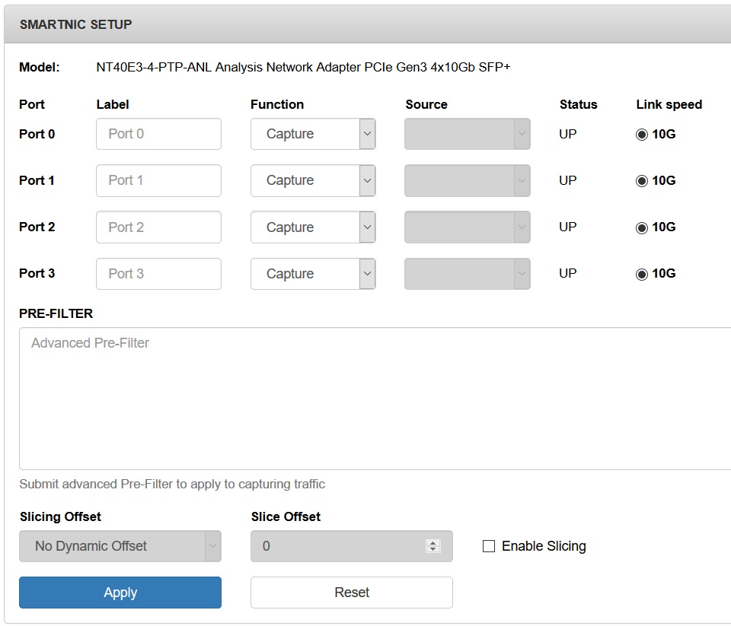Click the Function column header
This screenshot has width=731, height=626.
[x=277, y=104]
